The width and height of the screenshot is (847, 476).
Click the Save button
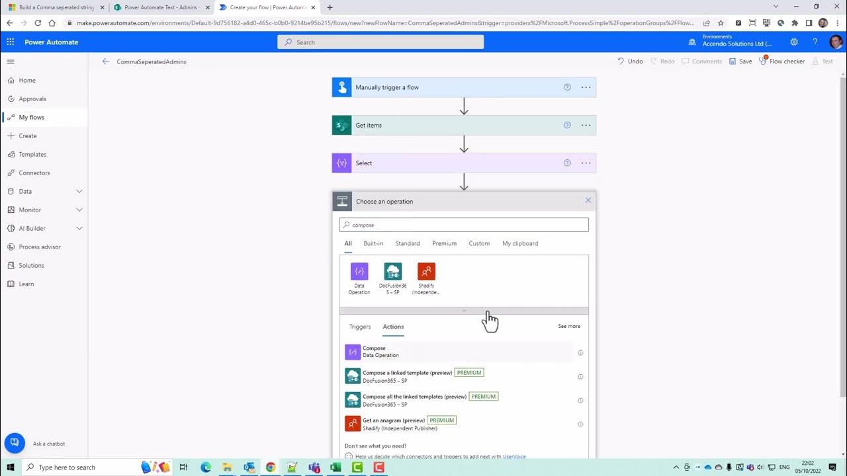tap(740, 61)
